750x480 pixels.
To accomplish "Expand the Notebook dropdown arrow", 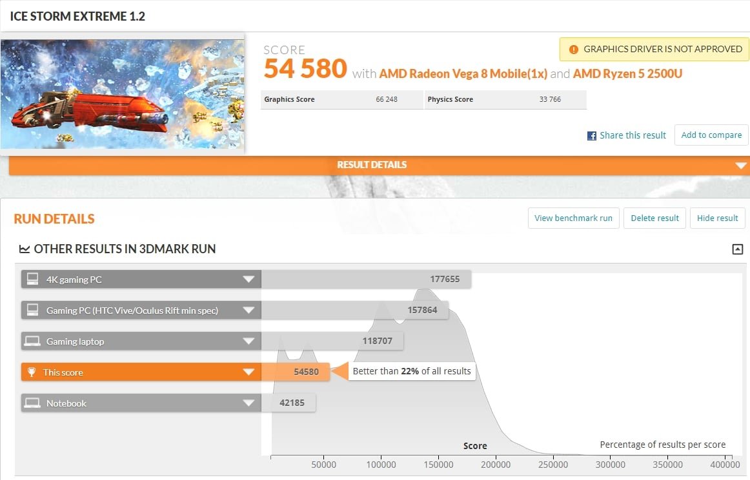I will coord(248,403).
